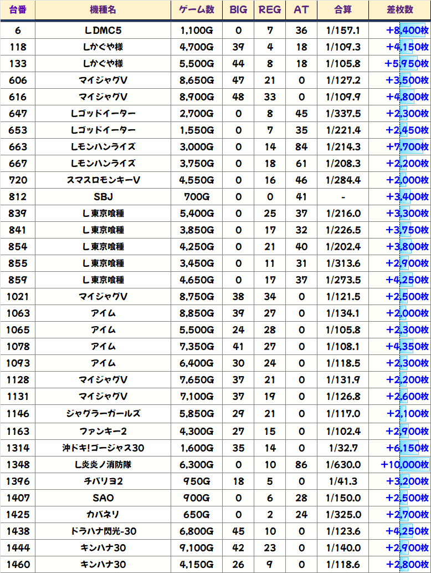431x573 pixels.
Task: Click the +8,400枚 difference value
Action: 407,31
